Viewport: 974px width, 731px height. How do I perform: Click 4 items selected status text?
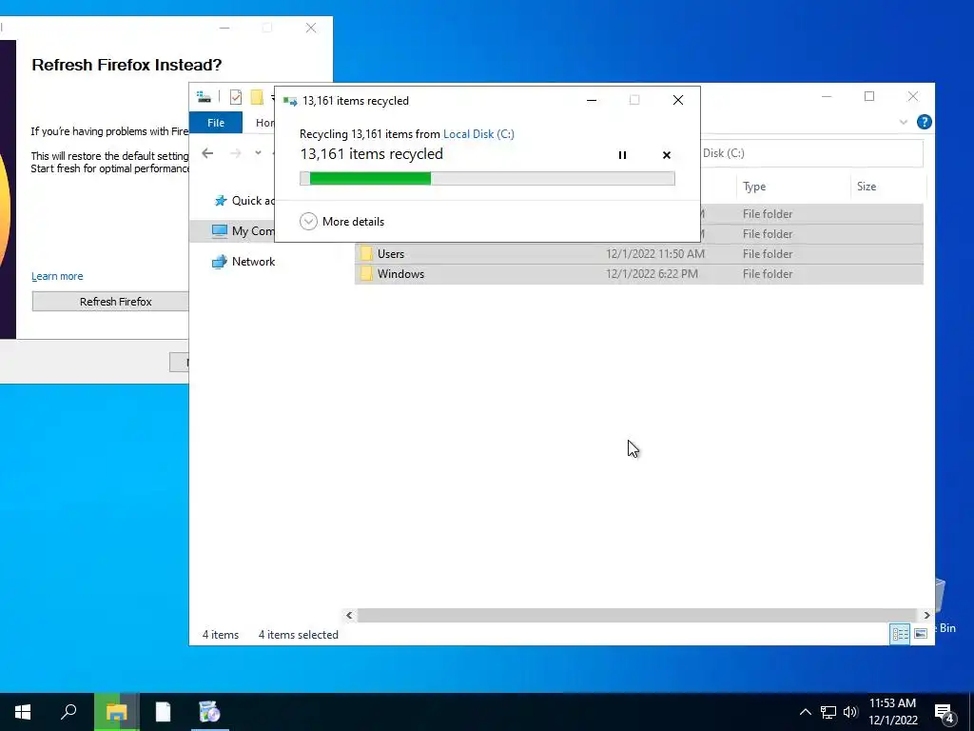(x=298, y=635)
